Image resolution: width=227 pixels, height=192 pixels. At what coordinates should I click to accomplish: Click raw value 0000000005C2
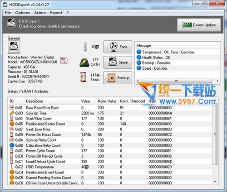[x=160, y=134]
